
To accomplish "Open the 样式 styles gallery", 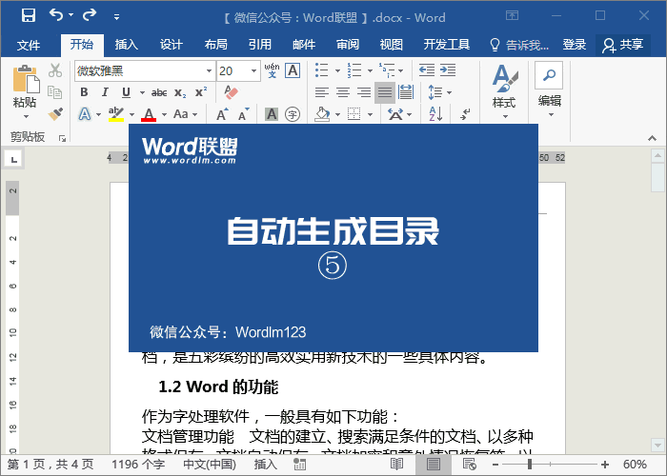I will (504, 91).
